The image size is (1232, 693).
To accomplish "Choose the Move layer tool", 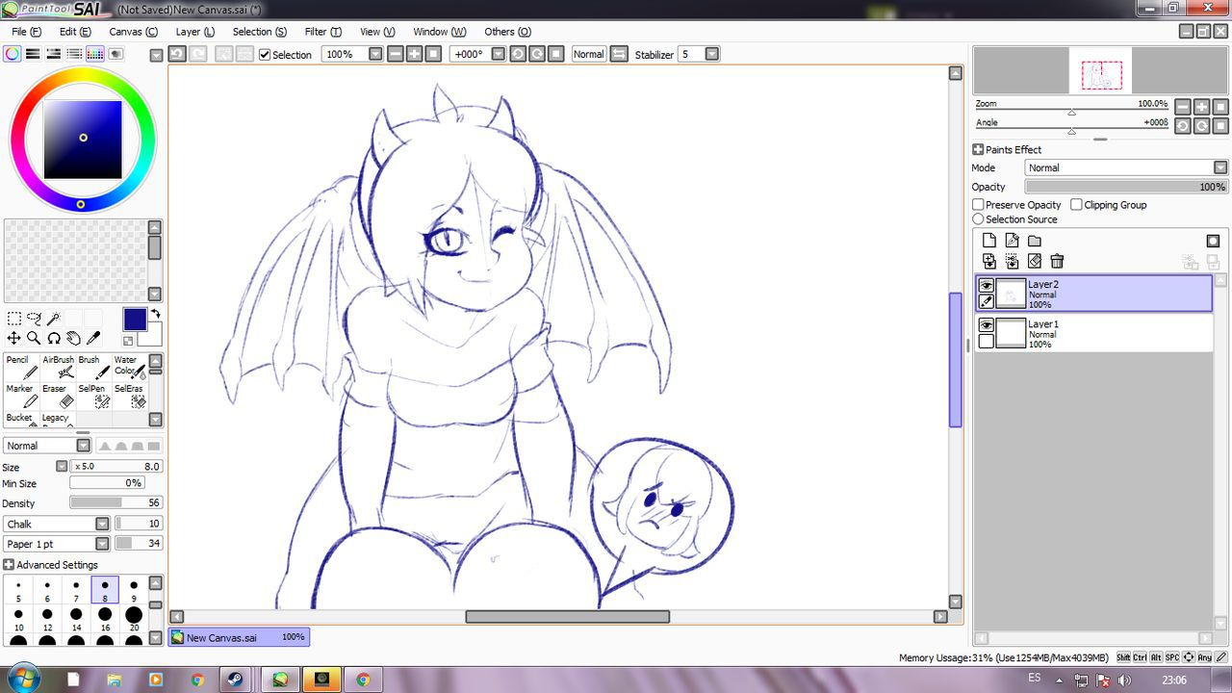I will [x=14, y=338].
